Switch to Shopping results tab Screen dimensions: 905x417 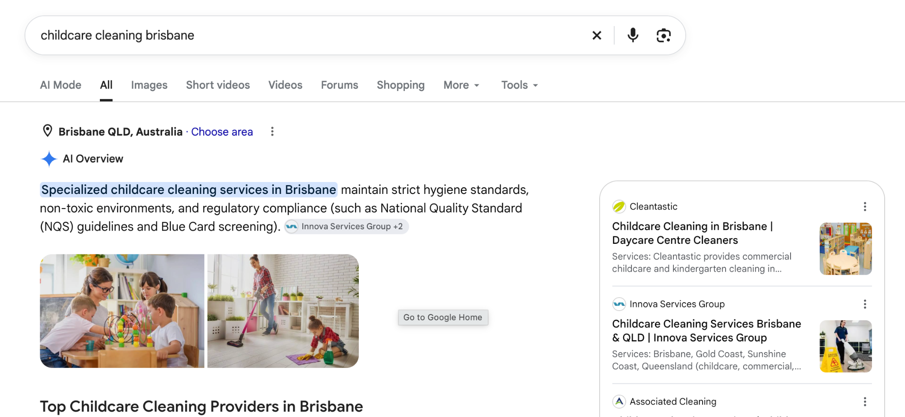[x=401, y=85]
